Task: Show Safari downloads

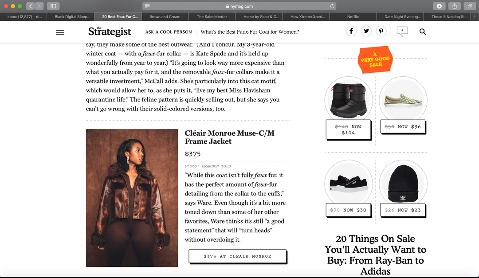Action: point(439,6)
